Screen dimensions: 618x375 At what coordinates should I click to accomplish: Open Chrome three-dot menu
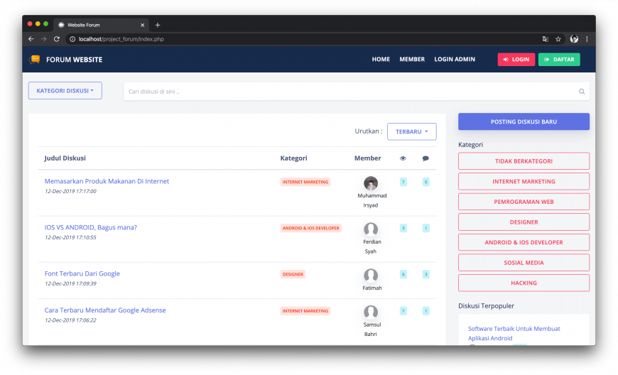click(x=587, y=39)
